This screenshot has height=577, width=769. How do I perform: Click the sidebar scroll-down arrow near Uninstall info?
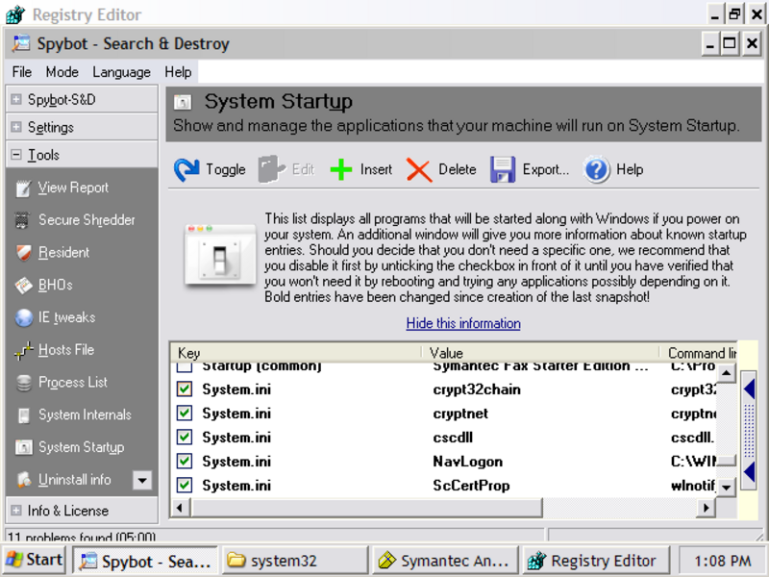pos(142,480)
